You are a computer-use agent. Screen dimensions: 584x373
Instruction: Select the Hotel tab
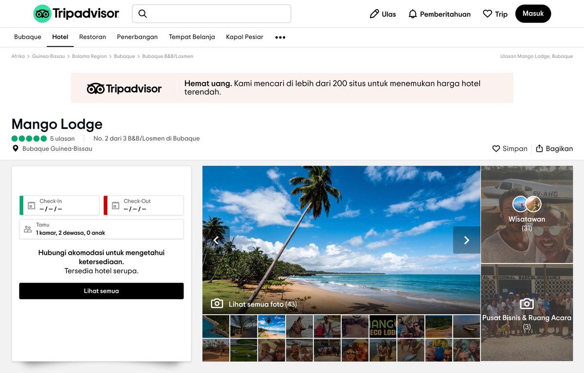(60, 37)
